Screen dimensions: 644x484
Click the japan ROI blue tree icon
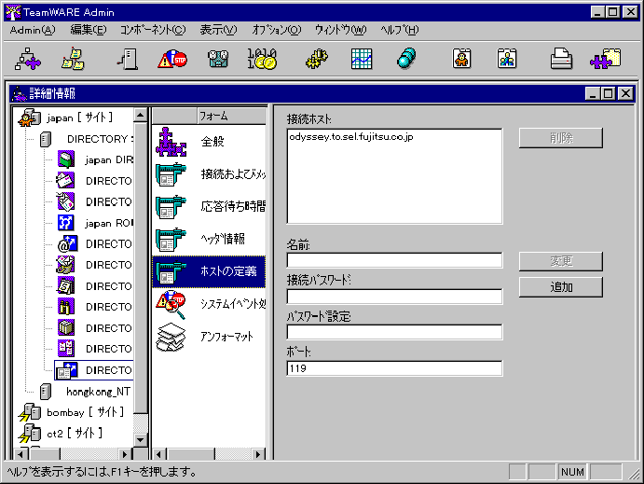(x=66, y=223)
